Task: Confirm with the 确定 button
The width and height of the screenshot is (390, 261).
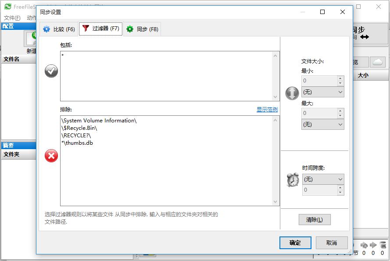Action: click(x=295, y=243)
